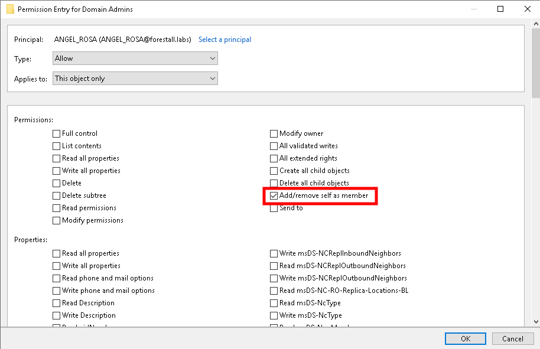Click the Cancel button
This screenshot has height=349, width=540.
coord(512,338)
